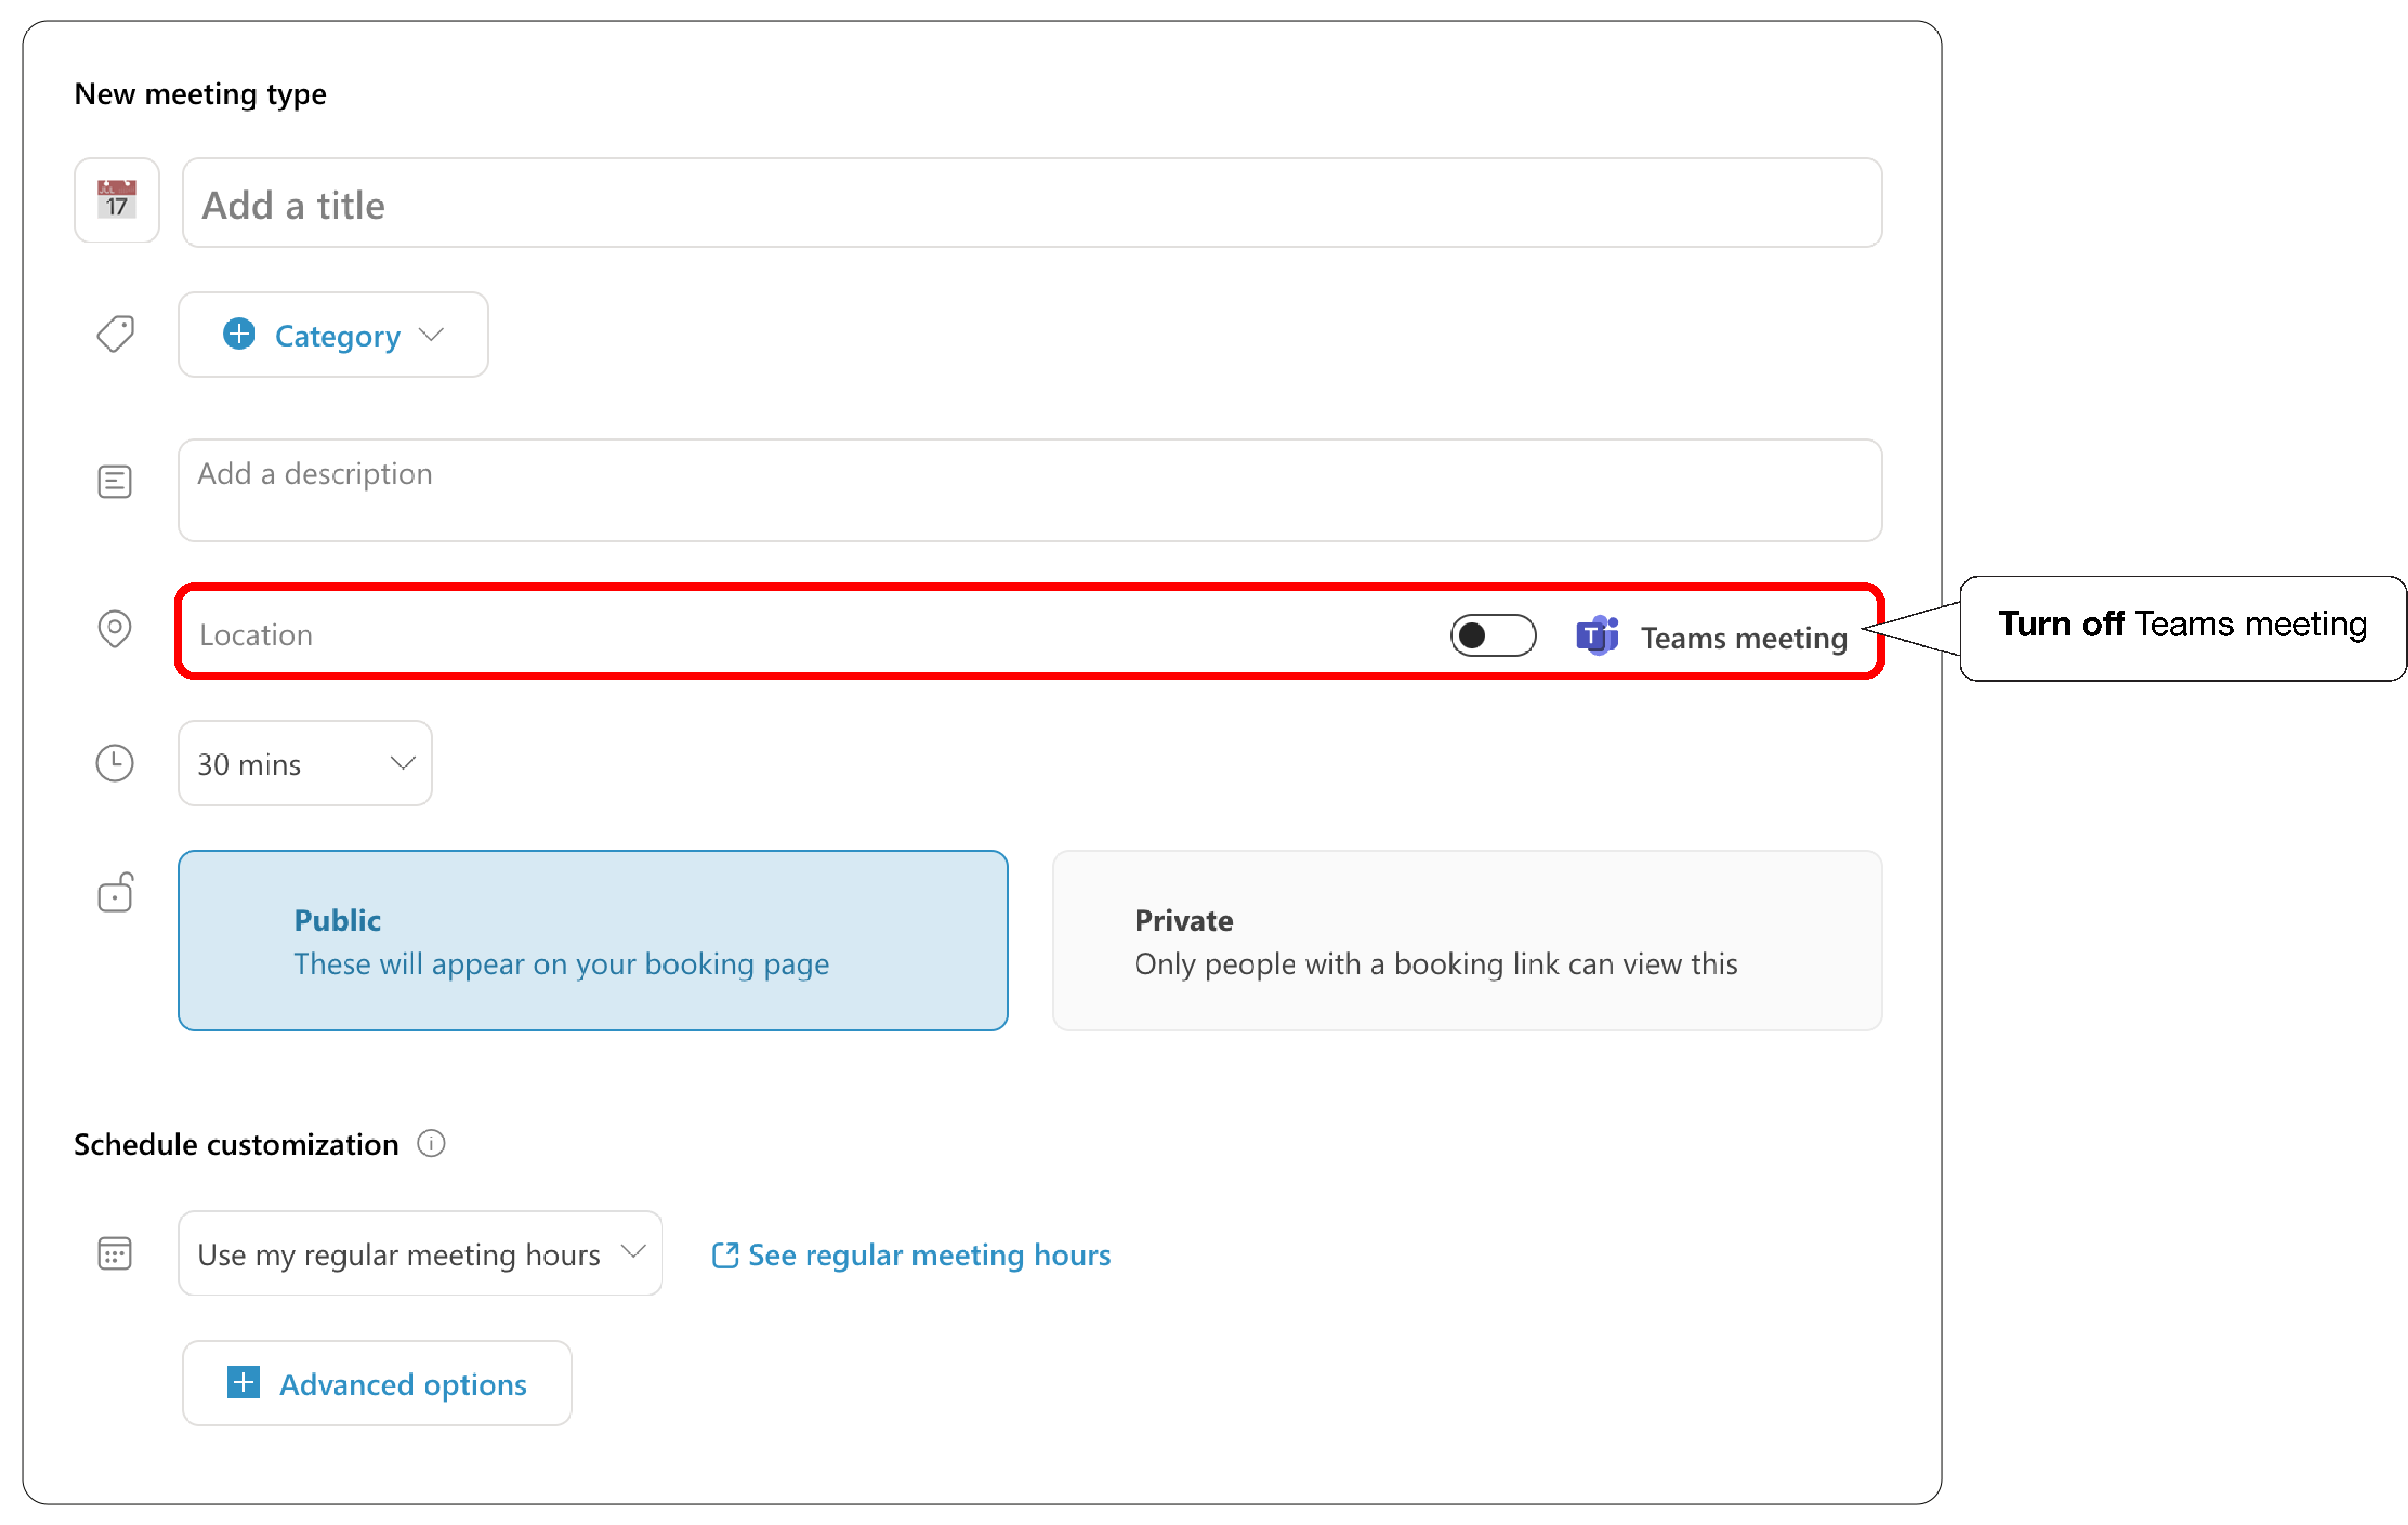Open the Category dropdown
This screenshot has height=1525, width=2408.
pyautogui.click(x=333, y=335)
